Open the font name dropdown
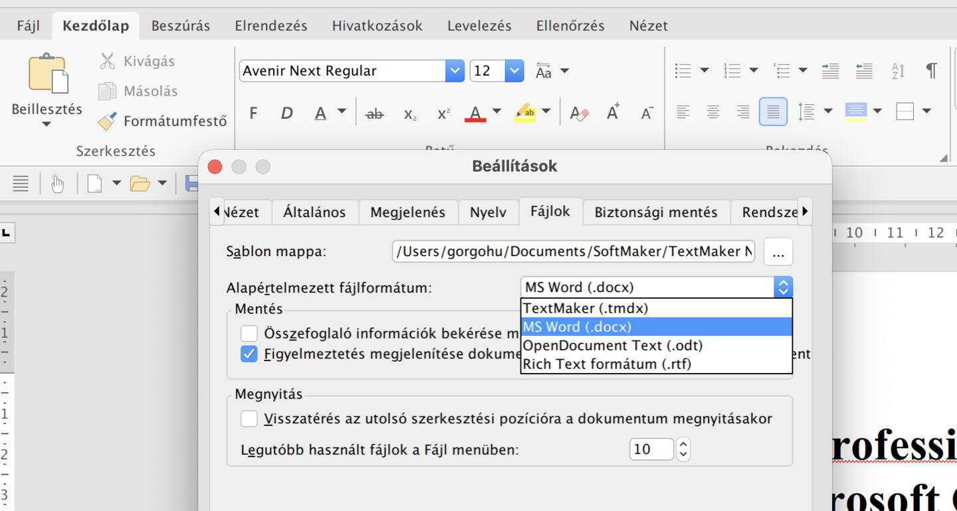 click(455, 71)
